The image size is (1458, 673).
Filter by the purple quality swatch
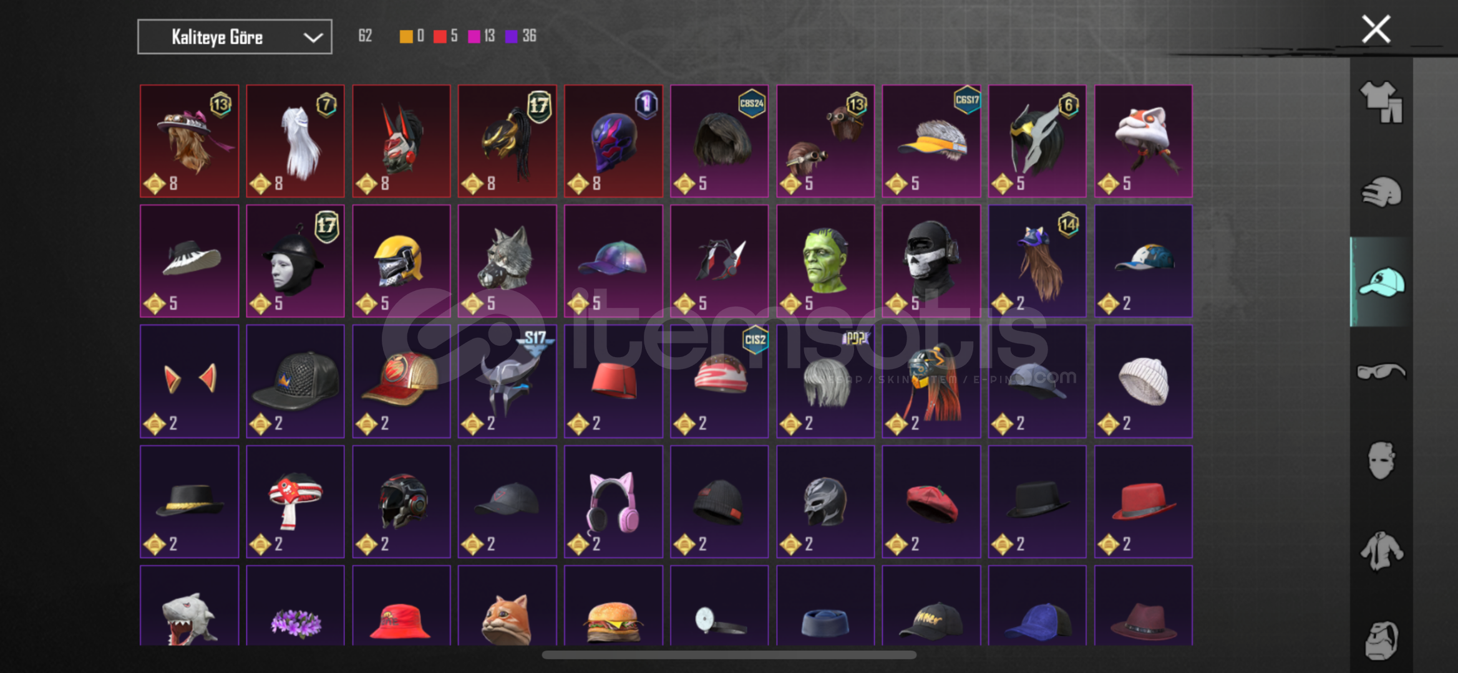pos(511,36)
